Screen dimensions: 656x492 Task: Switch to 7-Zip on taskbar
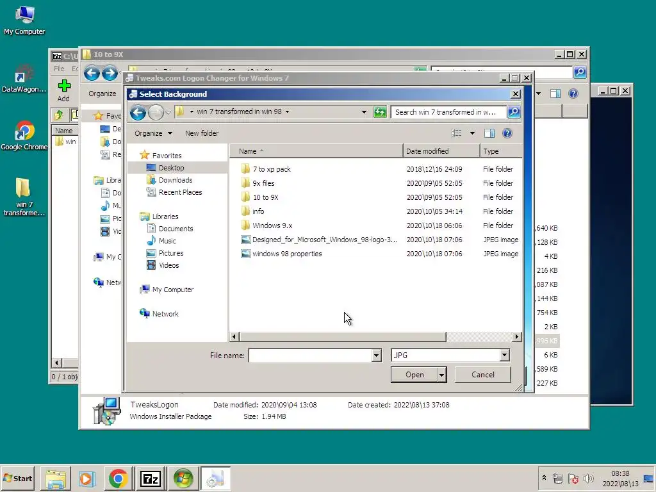pyautogui.click(x=150, y=479)
